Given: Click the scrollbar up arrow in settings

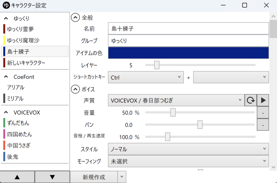Looking at the screenshot, I should (273, 16).
